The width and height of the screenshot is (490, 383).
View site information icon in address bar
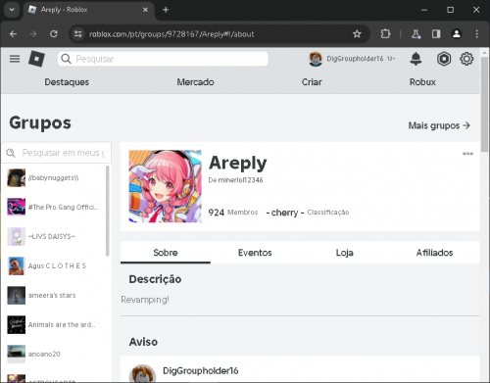(77, 34)
